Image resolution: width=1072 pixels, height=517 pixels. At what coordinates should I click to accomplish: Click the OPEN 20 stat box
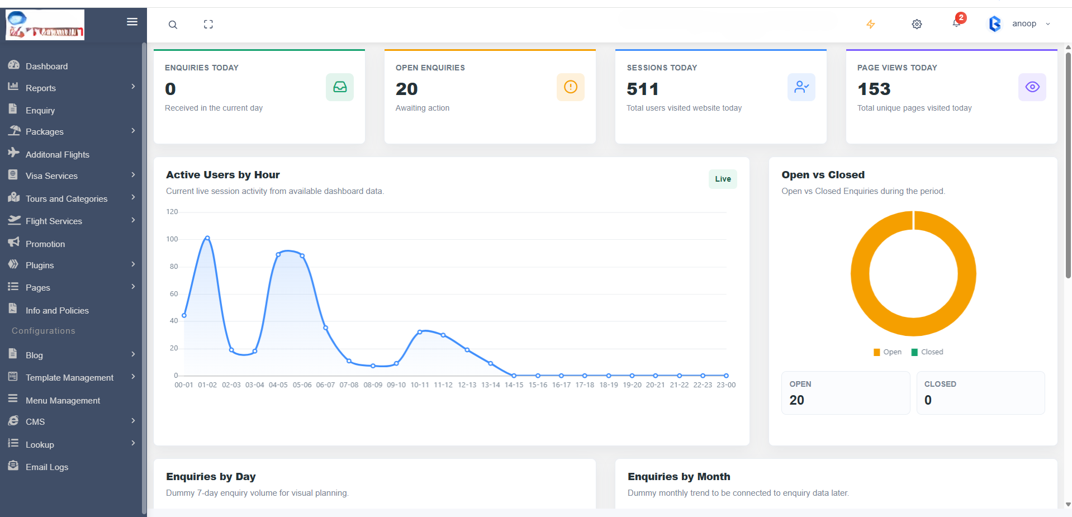coord(846,393)
